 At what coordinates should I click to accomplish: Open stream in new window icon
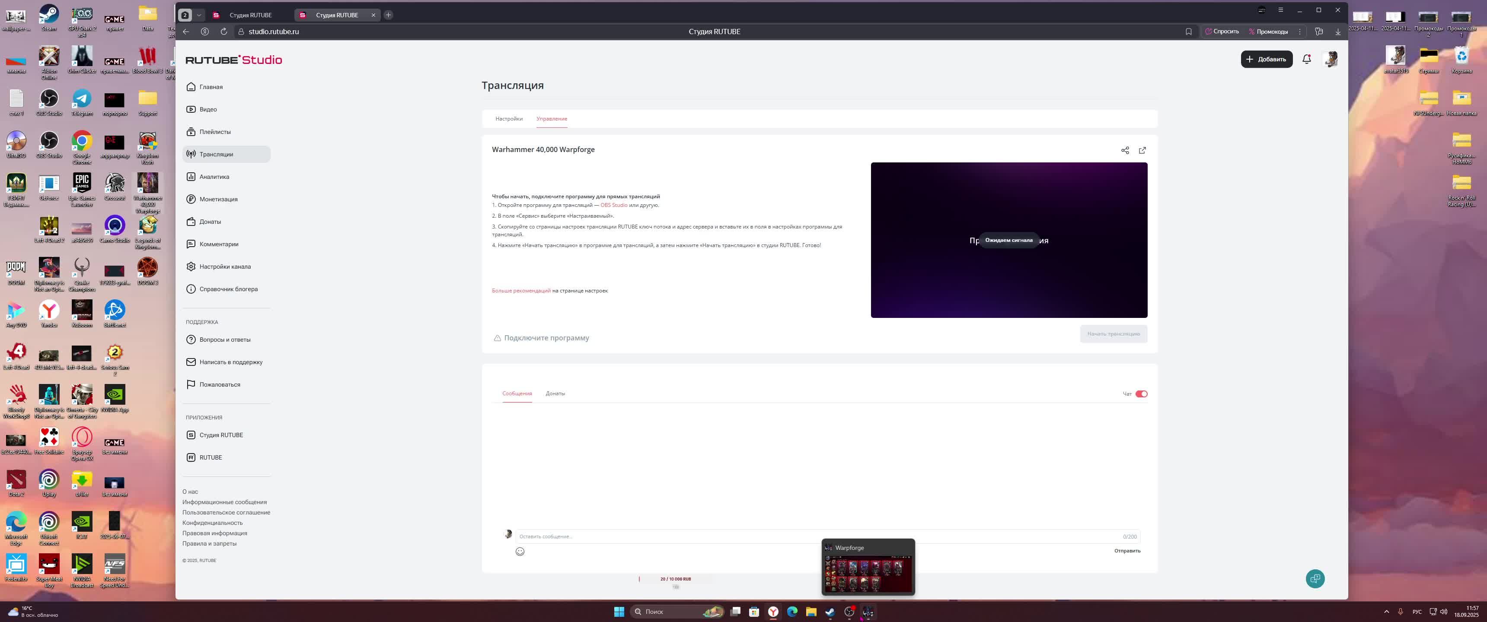[x=1142, y=150]
